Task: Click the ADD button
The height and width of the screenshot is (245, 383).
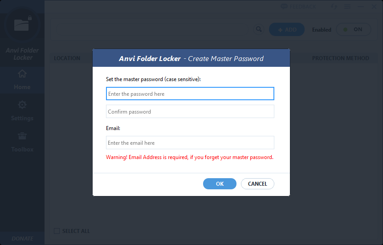Action: click(x=286, y=29)
